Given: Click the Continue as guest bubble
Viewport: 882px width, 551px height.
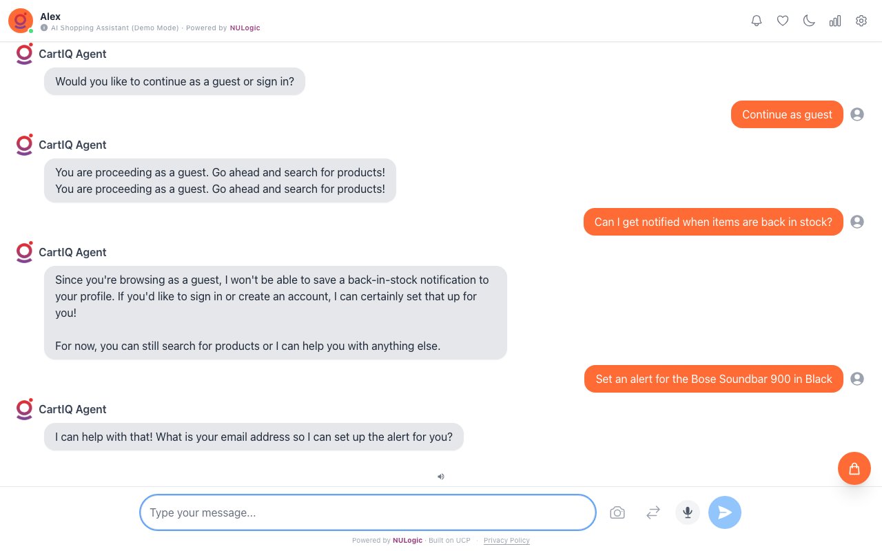Looking at the screenshot, I should click(787, 114).
